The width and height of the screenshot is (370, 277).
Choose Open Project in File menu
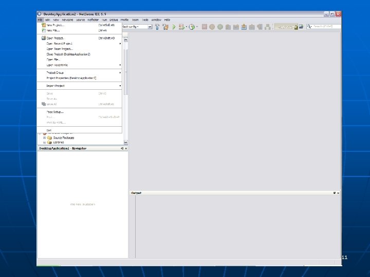click(79, 38)
